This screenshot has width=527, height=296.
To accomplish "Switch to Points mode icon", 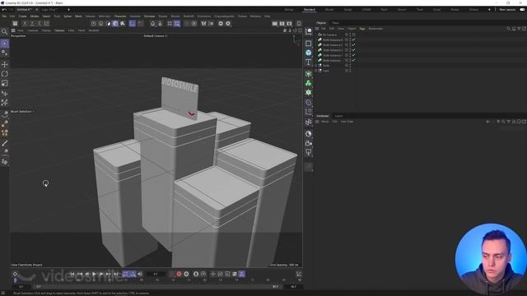I will [93, 24].
